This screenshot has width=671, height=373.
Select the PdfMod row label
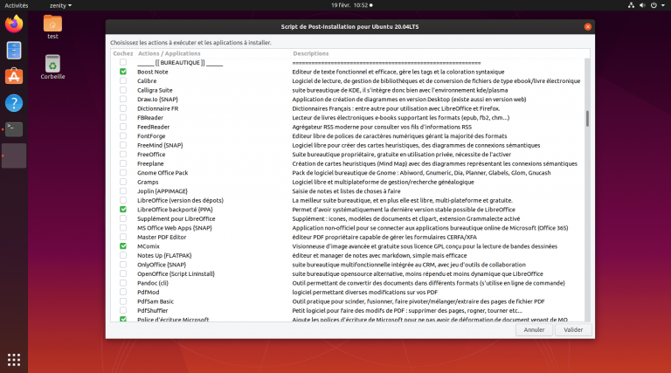(x=148, y=292)
